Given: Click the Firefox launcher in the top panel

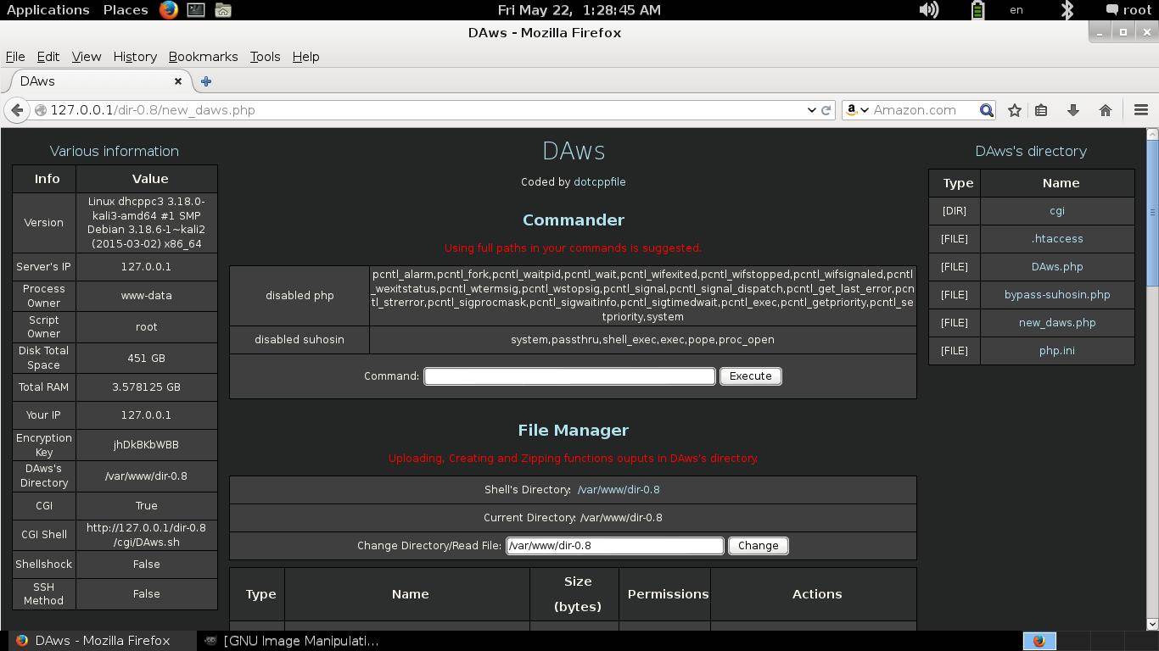Looking at the screenshot, I should tap(166, 10).
